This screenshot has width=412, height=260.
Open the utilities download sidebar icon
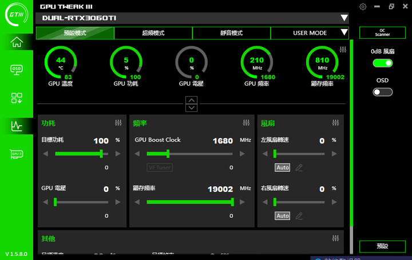[x=17, y=98]
